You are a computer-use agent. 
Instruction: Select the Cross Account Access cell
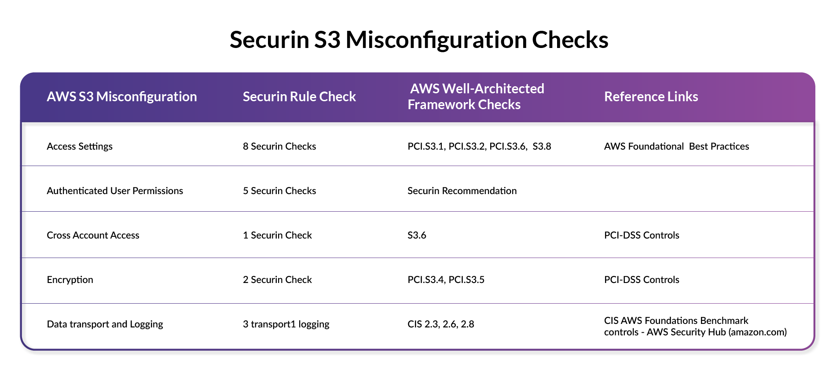(x=93, y=235)
